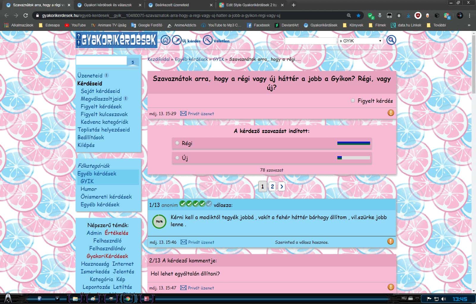
Task: Click the report warning icon on the question
Action: [391, 113]
